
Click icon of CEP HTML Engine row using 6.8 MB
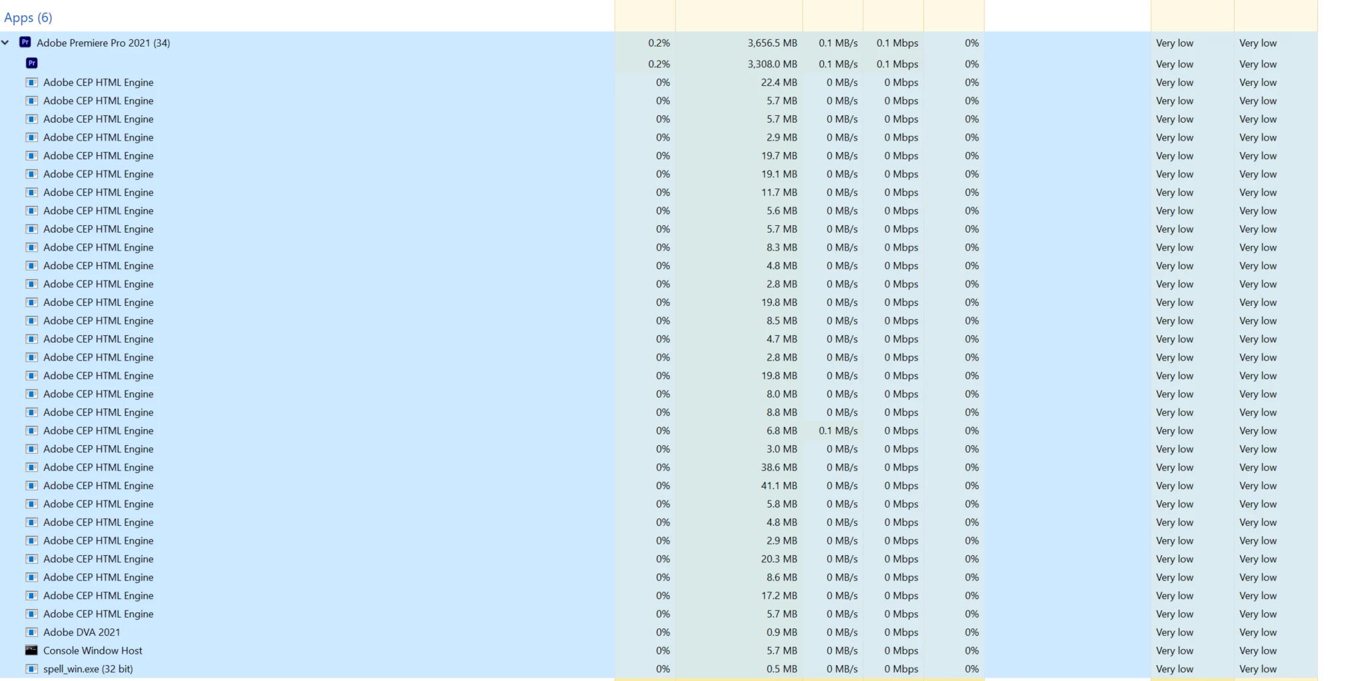point(31,430)
